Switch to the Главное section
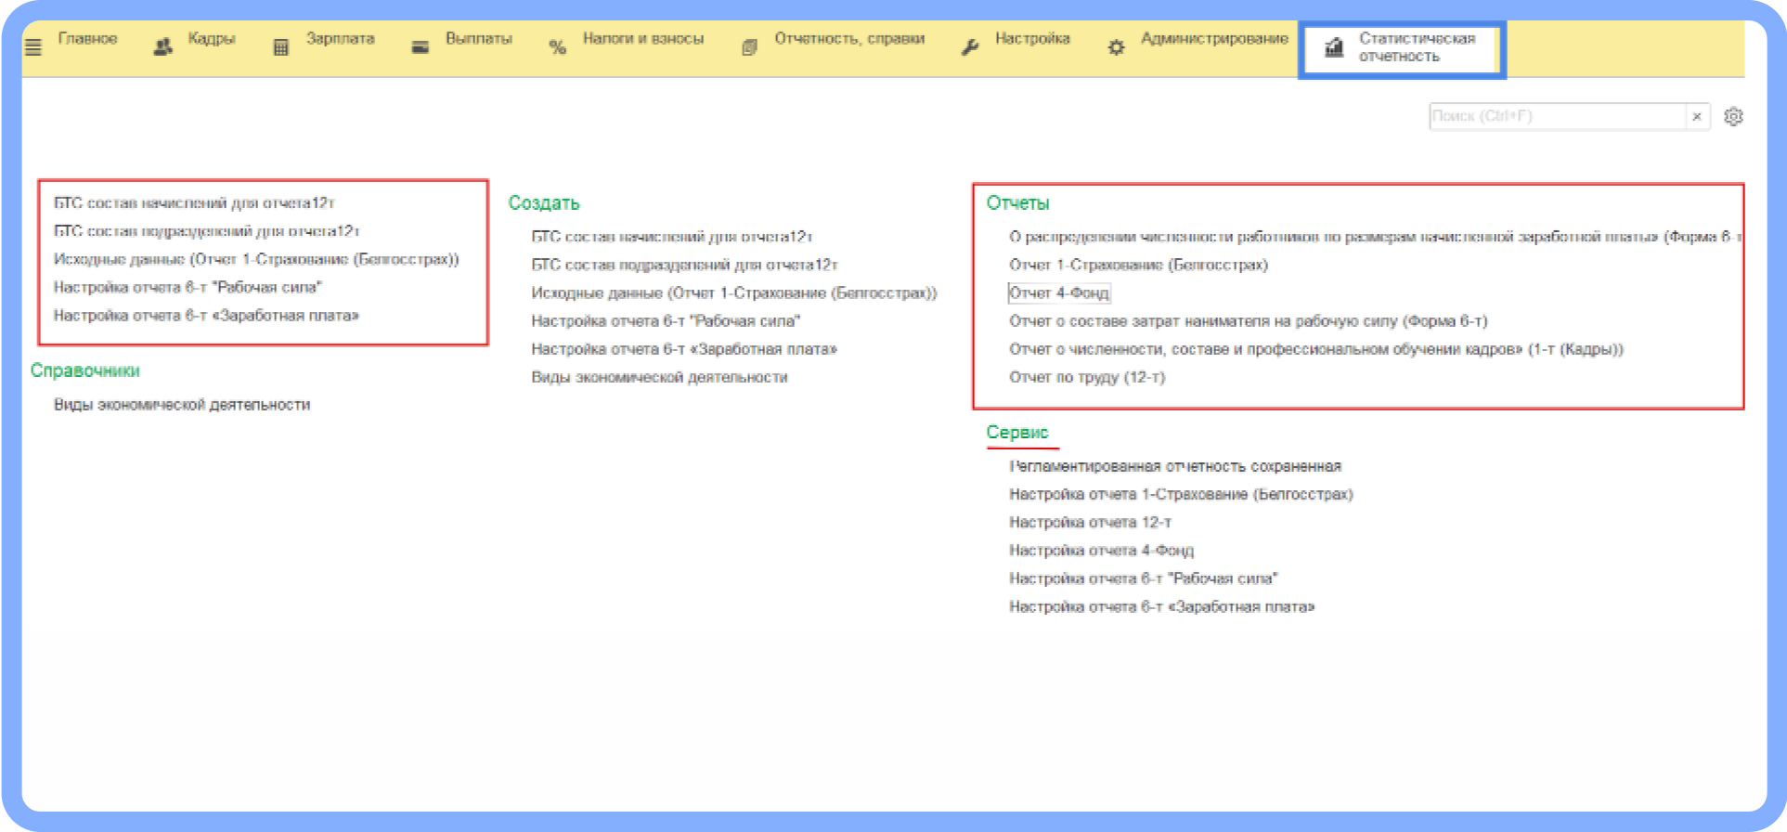This screenshot has height=832, width=1787. (x=87, y=39)
